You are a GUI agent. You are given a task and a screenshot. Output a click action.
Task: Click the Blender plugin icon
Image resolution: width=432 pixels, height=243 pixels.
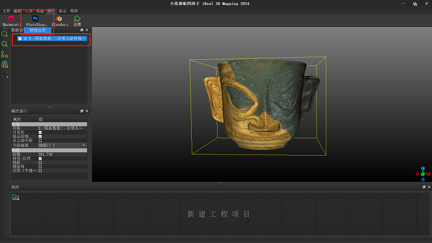[x=59, y=18]
